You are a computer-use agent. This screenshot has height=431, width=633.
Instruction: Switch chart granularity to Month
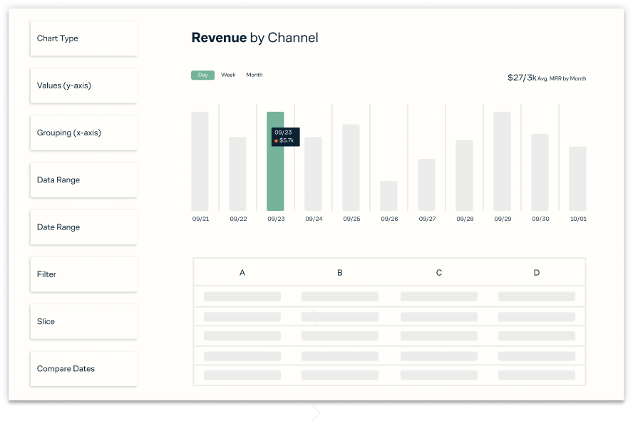254,75
